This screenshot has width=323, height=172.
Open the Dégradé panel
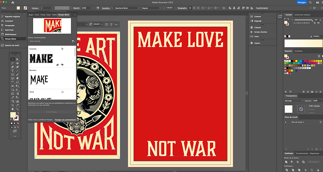point(258,21)
